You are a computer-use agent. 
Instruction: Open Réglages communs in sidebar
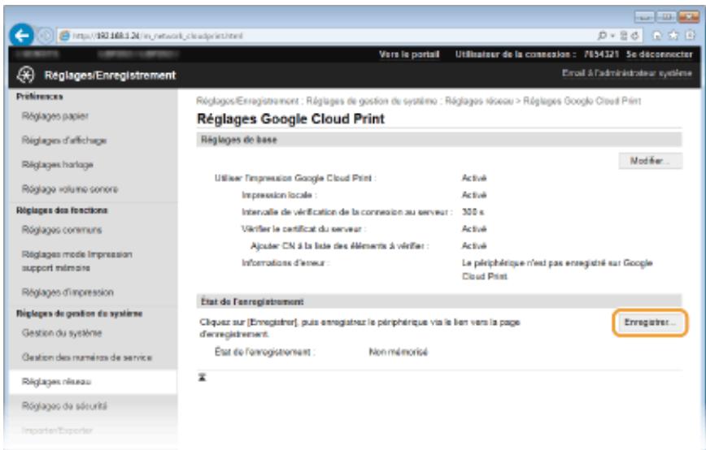[x=62, y=230]
